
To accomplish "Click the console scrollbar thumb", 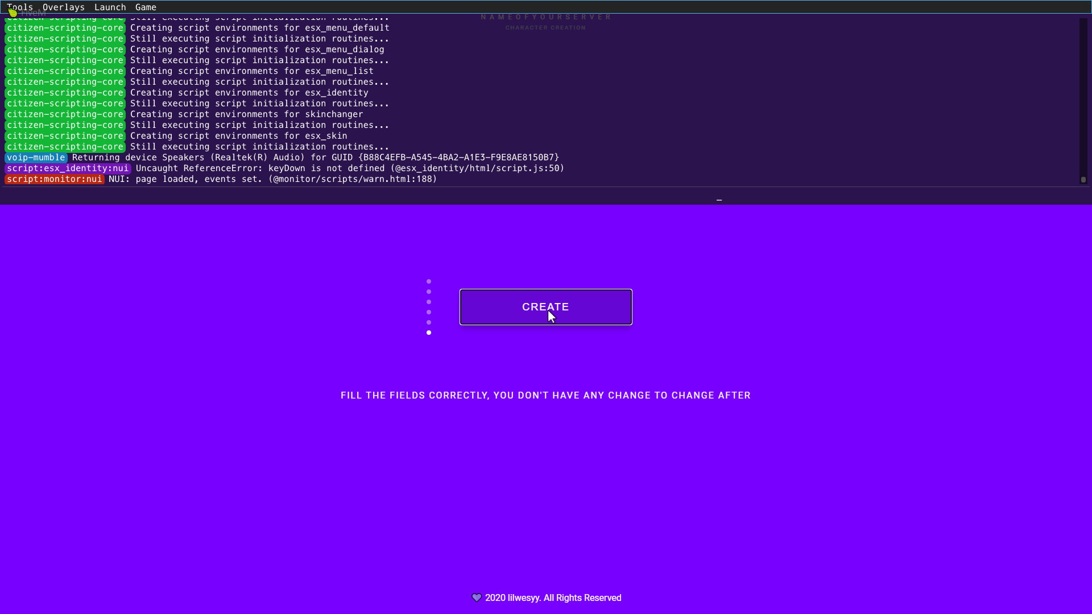I will point(1083,180).
